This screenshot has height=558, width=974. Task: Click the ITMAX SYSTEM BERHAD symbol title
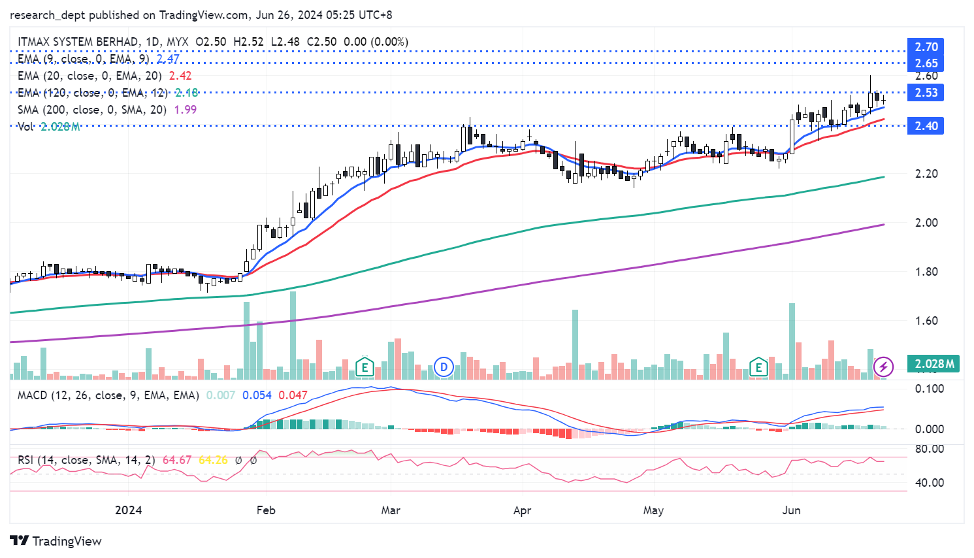[78, 42]
